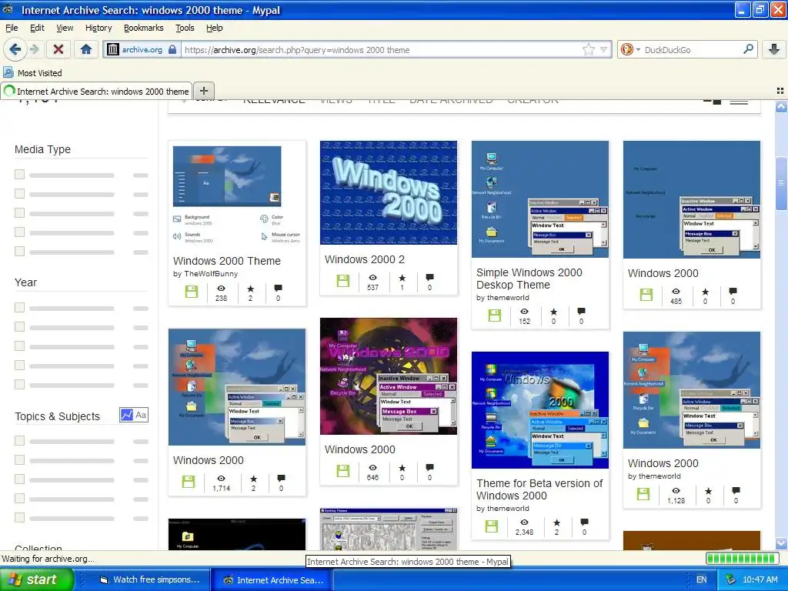Tick the last Year filter checkbox
The image size is (788, 591).
pyautogui.click(x=19, y=385)
